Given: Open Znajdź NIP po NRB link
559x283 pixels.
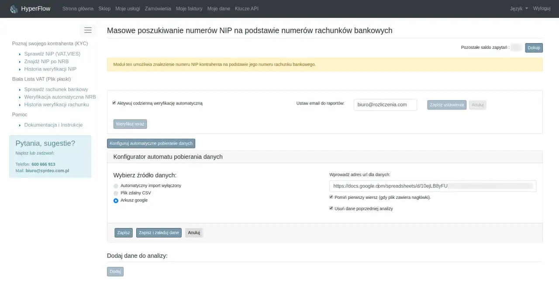Looking at the screenshot, I should point(46,61).
